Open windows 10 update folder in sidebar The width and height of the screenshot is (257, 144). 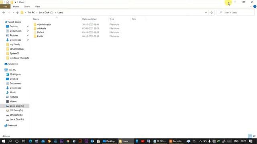19,58
